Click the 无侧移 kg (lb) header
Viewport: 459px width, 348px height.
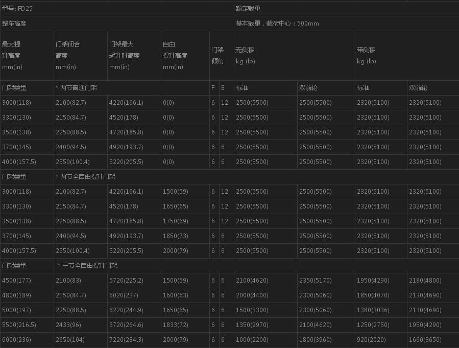click(245, 55)
